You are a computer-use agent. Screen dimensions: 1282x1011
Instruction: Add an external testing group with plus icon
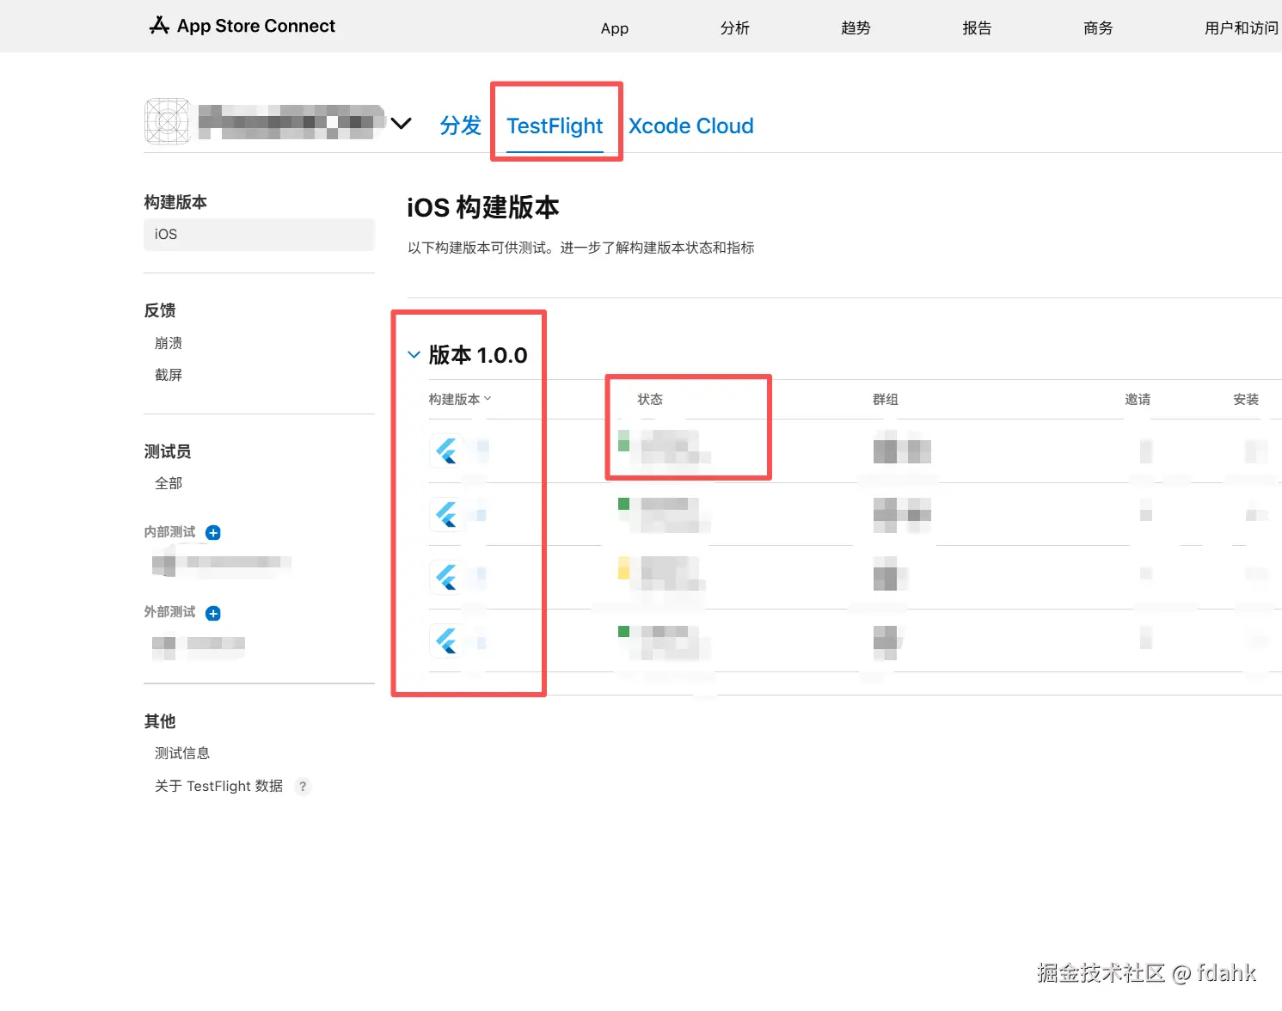(213, 613)
